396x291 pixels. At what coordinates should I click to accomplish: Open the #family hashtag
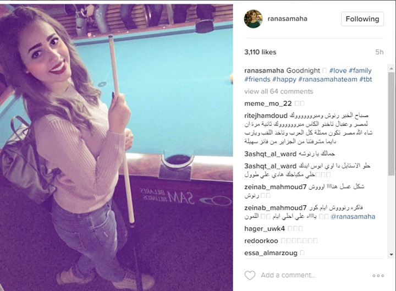(x=360, y=70)
